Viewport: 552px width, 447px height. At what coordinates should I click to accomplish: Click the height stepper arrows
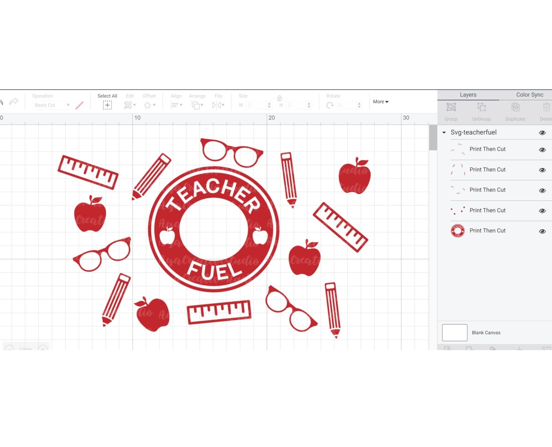(309, 105)
